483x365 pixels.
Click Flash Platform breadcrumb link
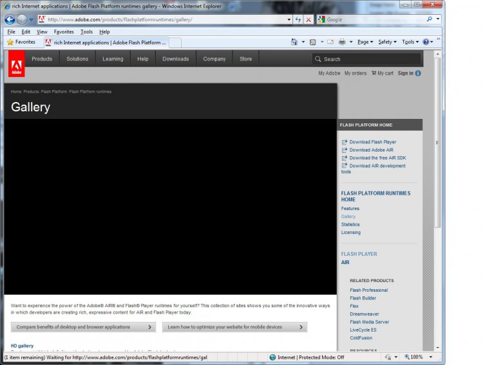[54, 92]
